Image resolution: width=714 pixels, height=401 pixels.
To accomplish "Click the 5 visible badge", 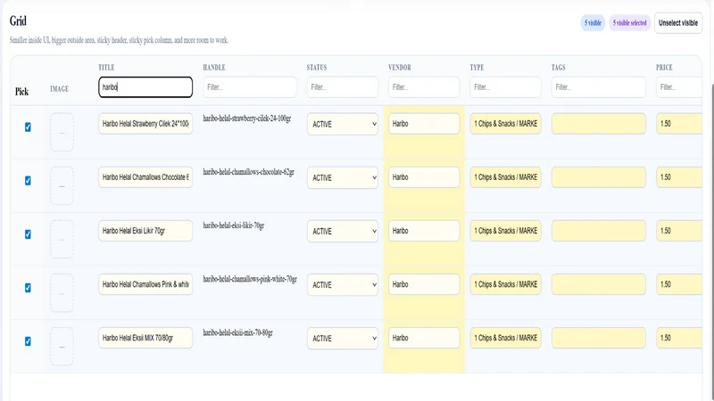I will pyautogui.click(x=593, y=23).
